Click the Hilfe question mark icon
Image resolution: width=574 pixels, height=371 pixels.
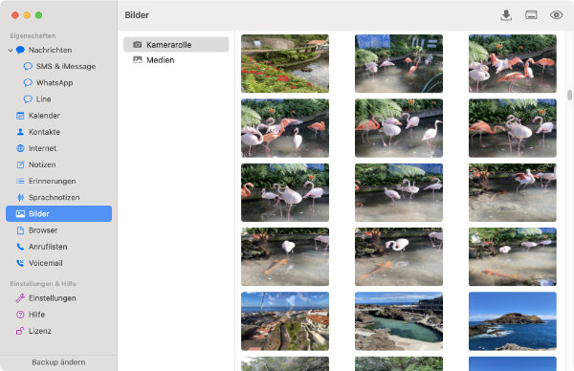tap(20, 315)
